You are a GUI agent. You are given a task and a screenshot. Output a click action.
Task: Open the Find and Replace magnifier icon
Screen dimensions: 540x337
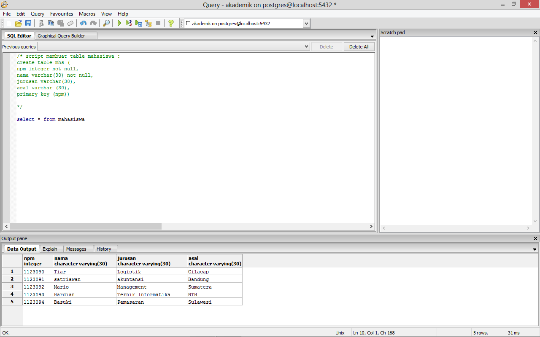coord(106,23)
